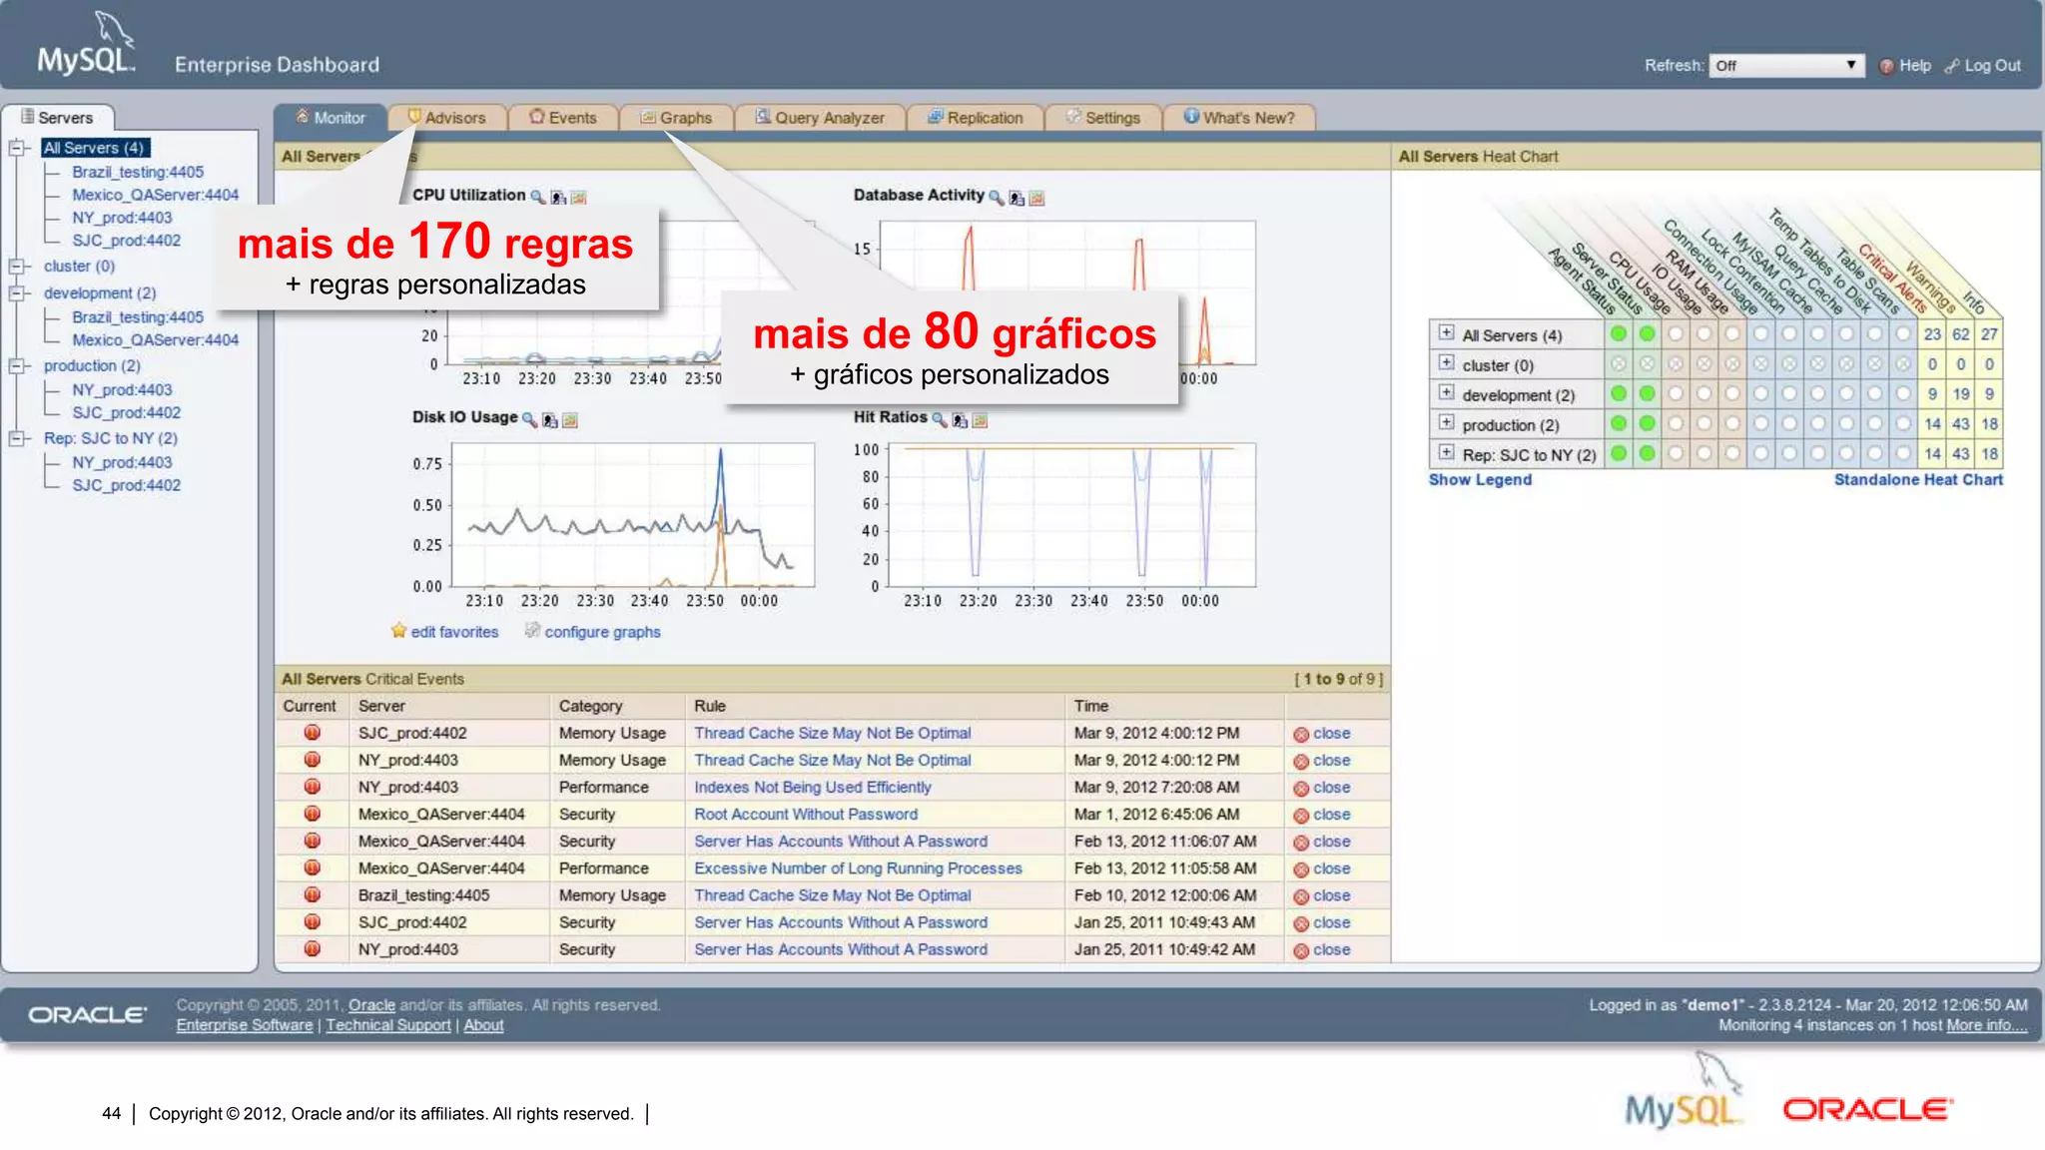Open Indexes Not Being Used Efficiently rule link

coord(813,788)
